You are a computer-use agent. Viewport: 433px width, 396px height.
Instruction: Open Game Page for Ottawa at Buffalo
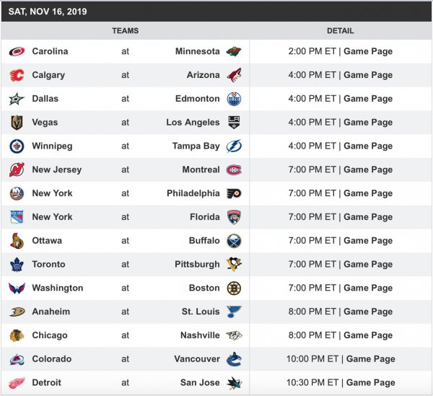point(368,241)
